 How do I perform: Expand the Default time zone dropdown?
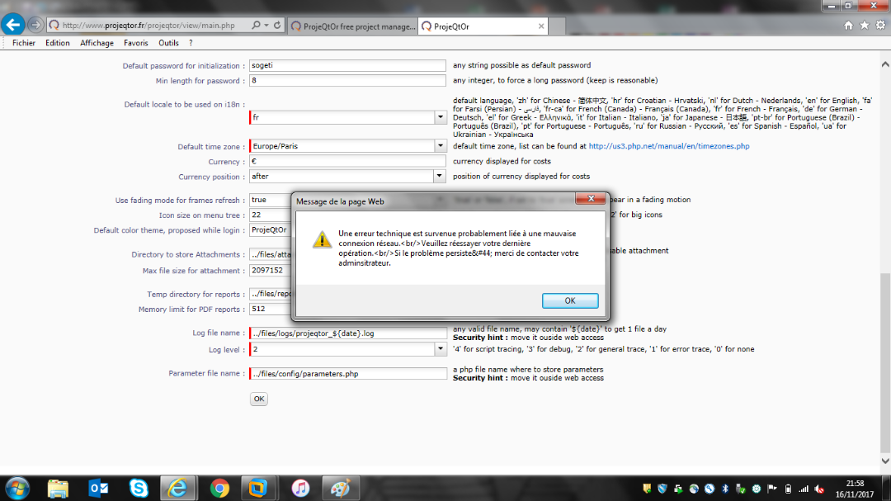(441, 145)
